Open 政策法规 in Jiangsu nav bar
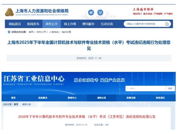This screenshot has height=134, width=179. point(131,98)
